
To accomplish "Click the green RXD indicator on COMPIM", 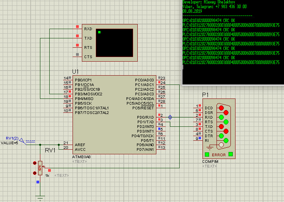I will 221,117.
